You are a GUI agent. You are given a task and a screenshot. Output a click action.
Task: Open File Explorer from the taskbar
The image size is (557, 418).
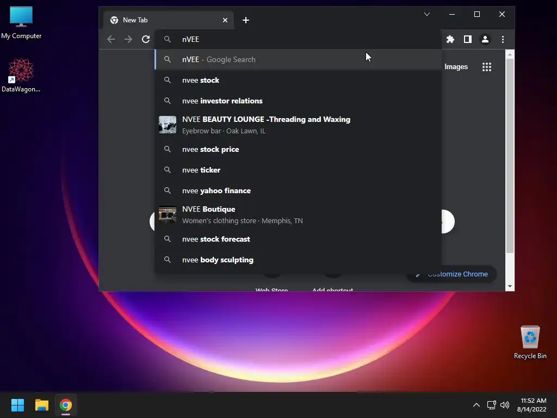(x=41, y=405)
